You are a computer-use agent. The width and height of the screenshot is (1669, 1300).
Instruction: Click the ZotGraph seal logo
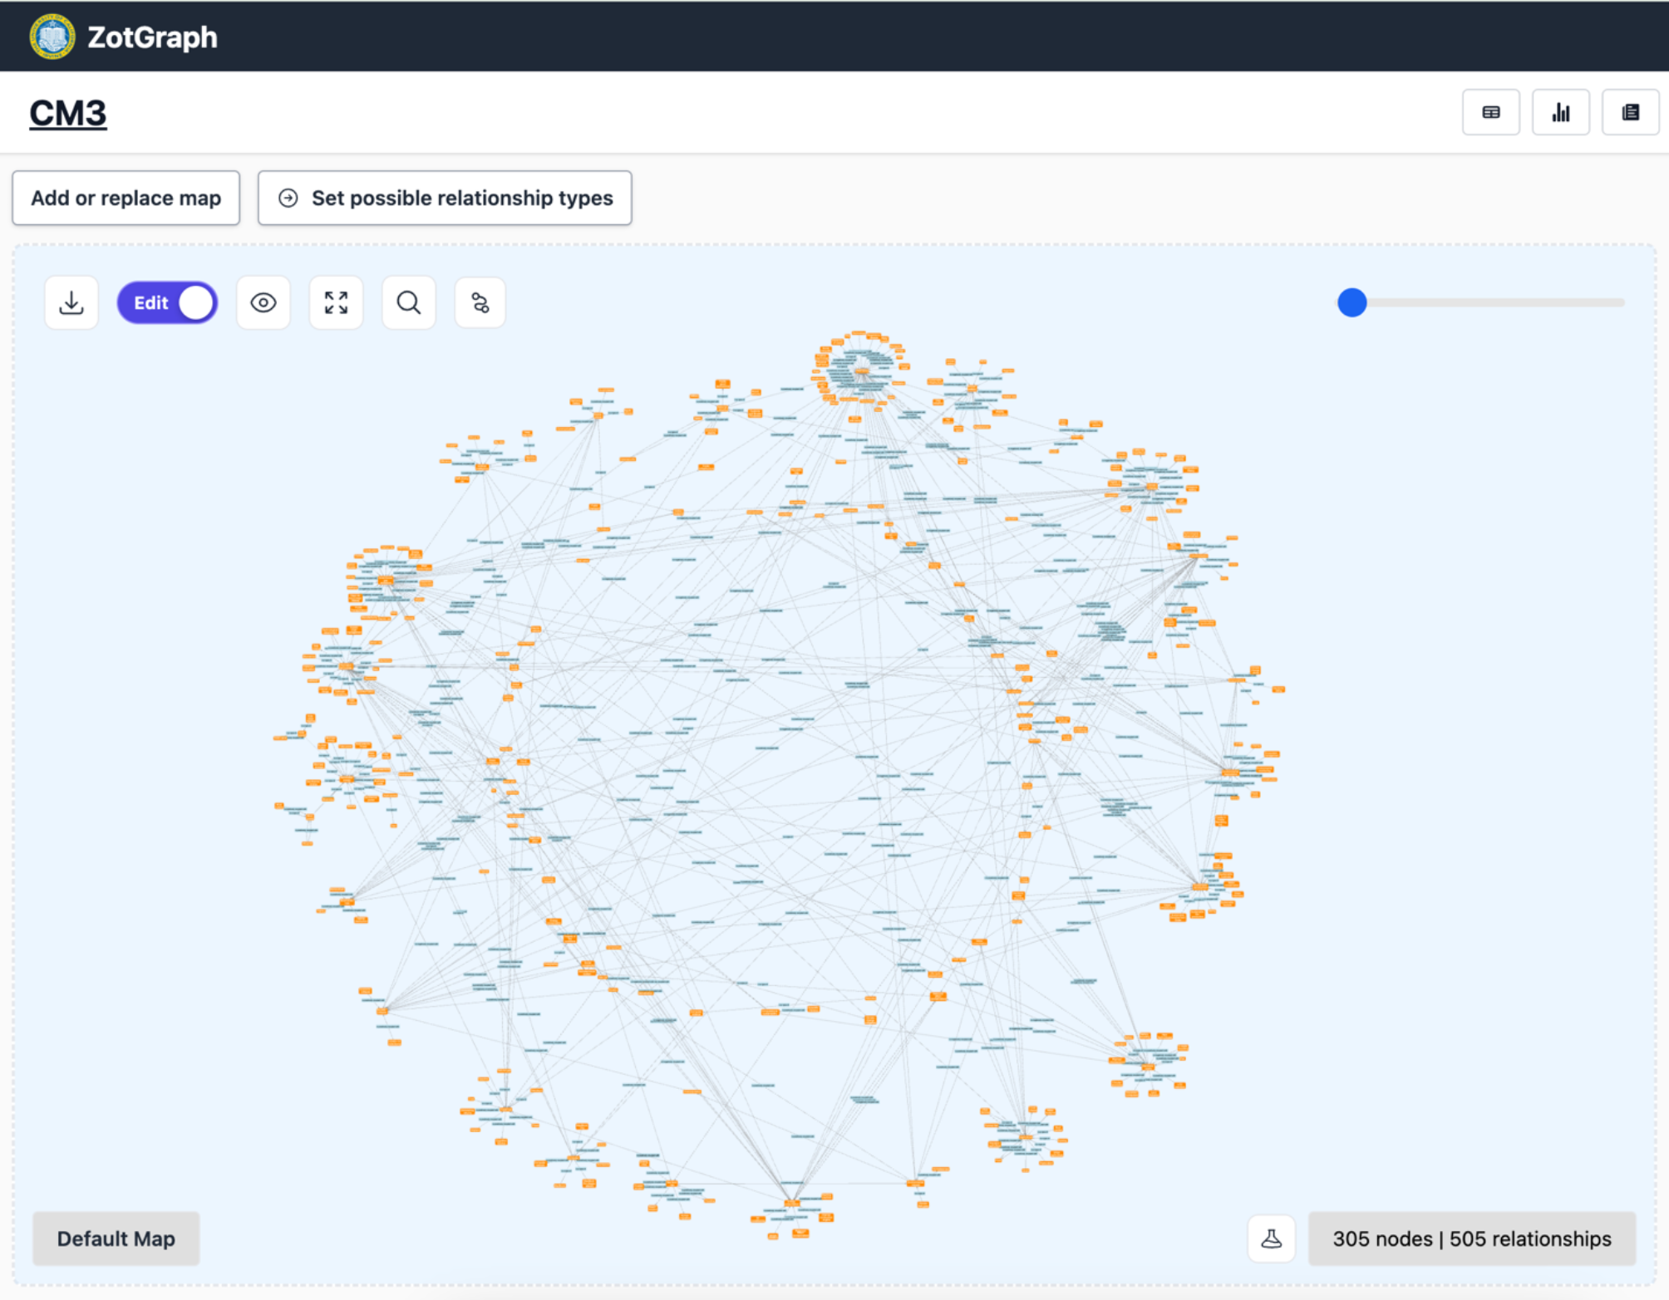(x=52, y=37)
